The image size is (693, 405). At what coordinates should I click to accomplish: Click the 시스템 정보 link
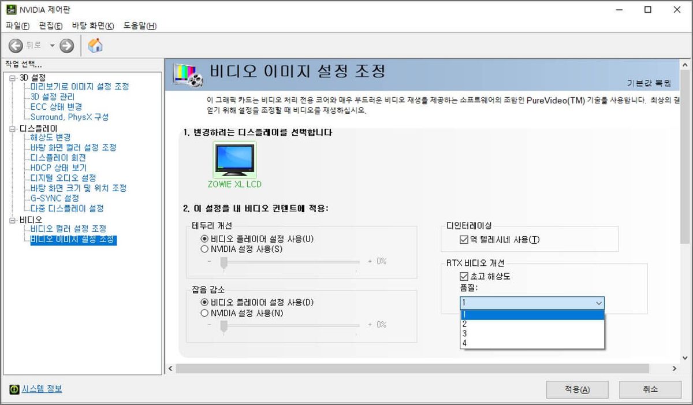coord(42,389)
